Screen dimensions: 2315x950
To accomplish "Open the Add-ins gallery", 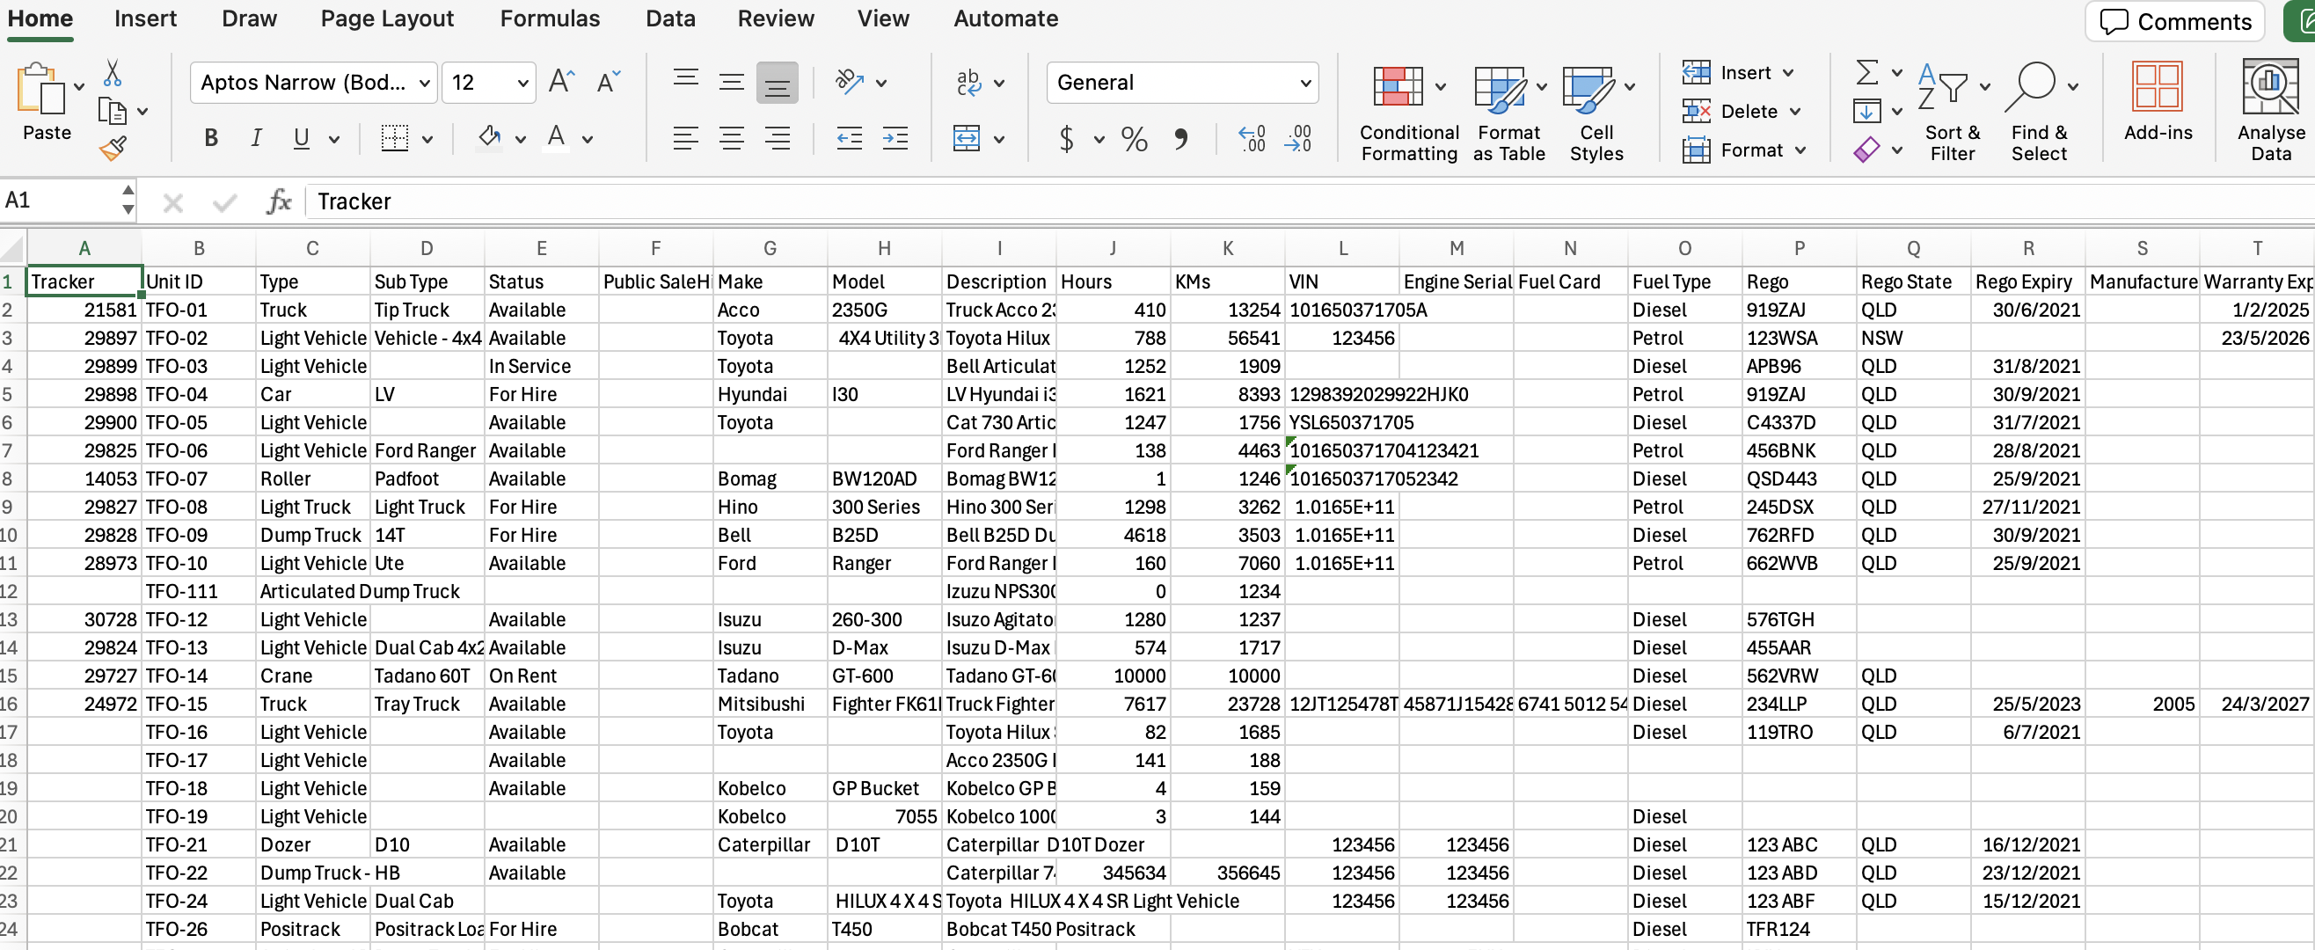I will coord(2158,100).
